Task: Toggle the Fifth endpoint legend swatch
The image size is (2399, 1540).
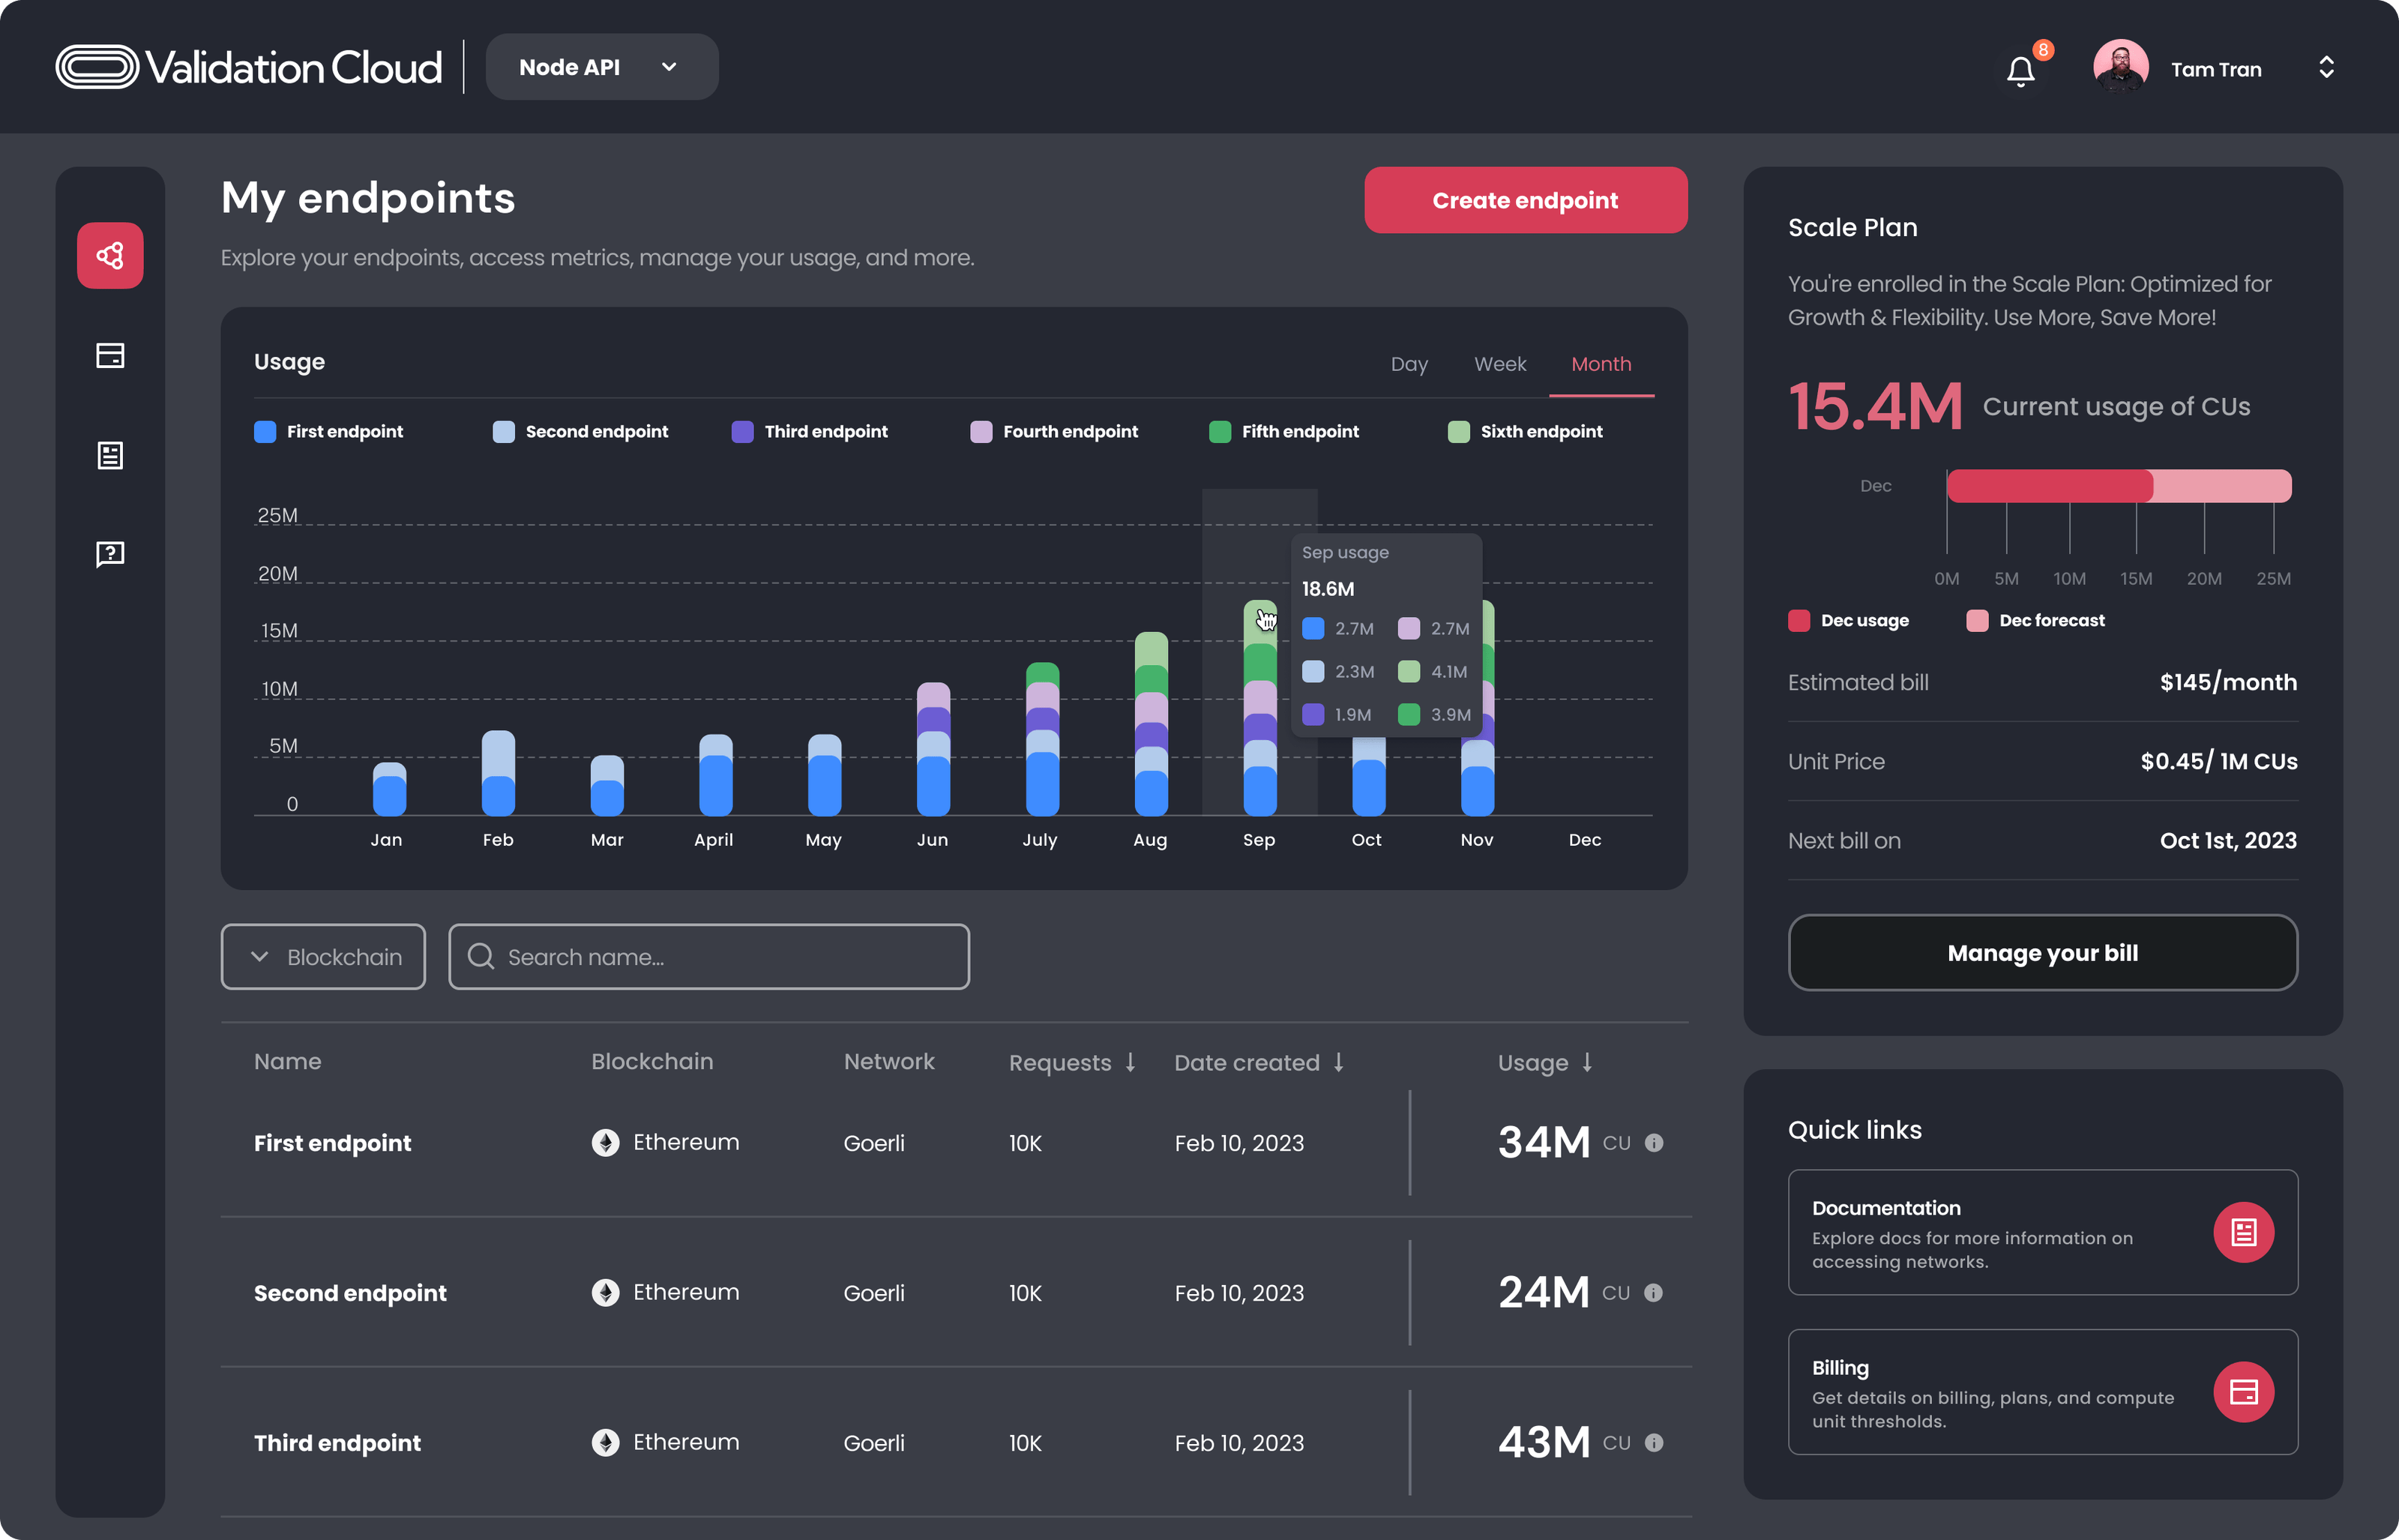Action: [x=1218, y=431]
